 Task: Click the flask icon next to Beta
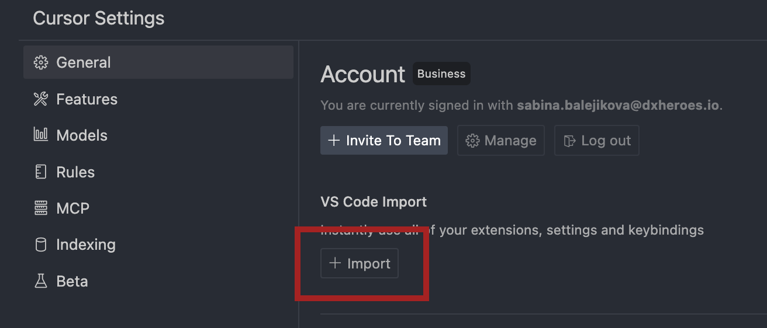[40, 281]
